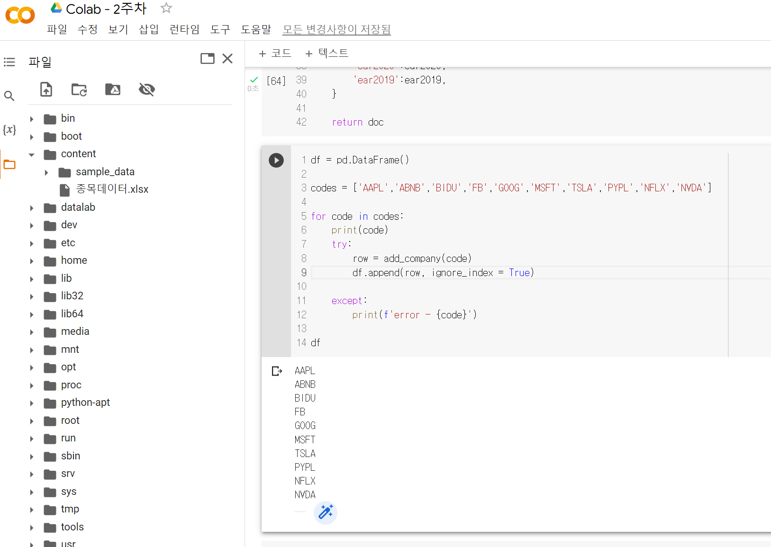Click the df.append code line
Screen dimensions: 771x547
tap(443, 273)
